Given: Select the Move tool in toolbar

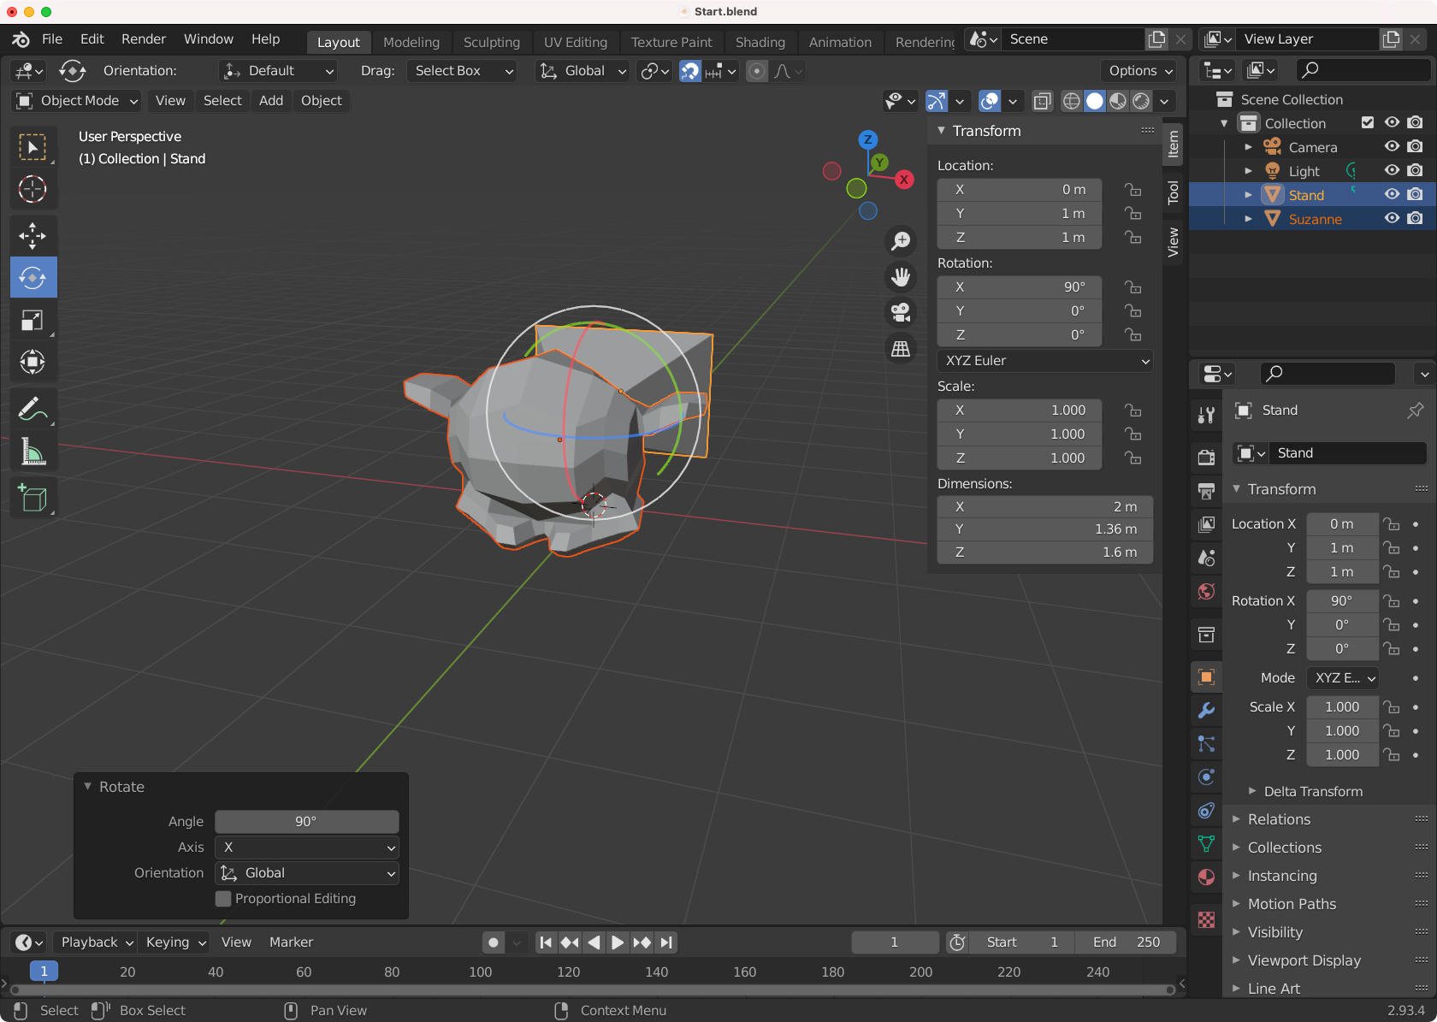Looking at the screenshot, I should pos(33,235).
